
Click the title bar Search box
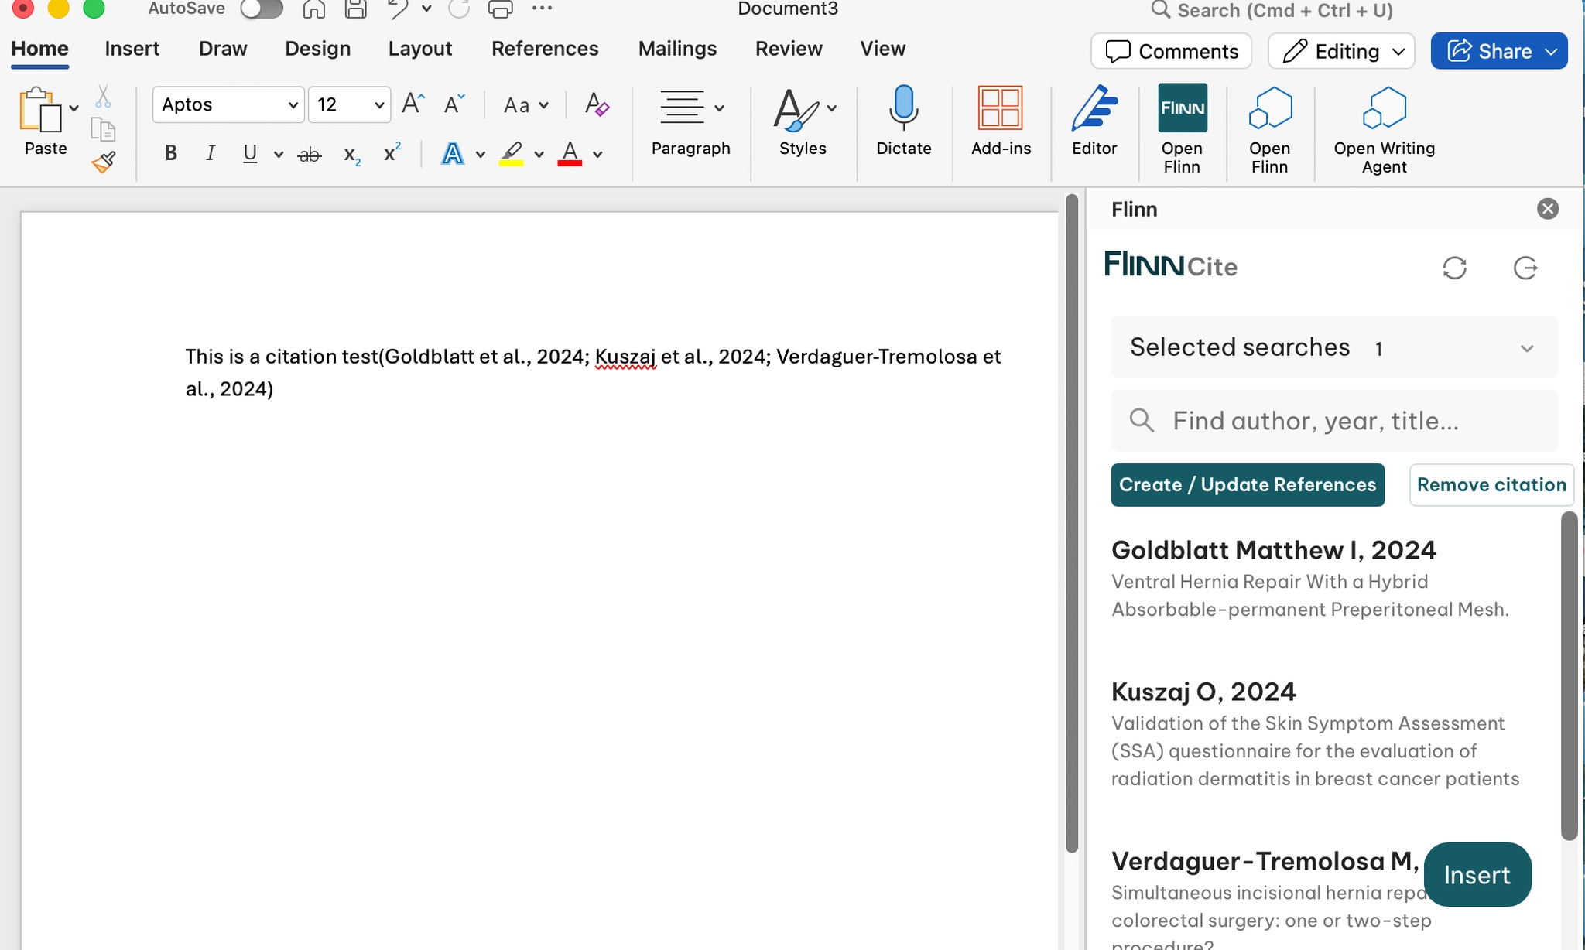(x=1272, y=10)
